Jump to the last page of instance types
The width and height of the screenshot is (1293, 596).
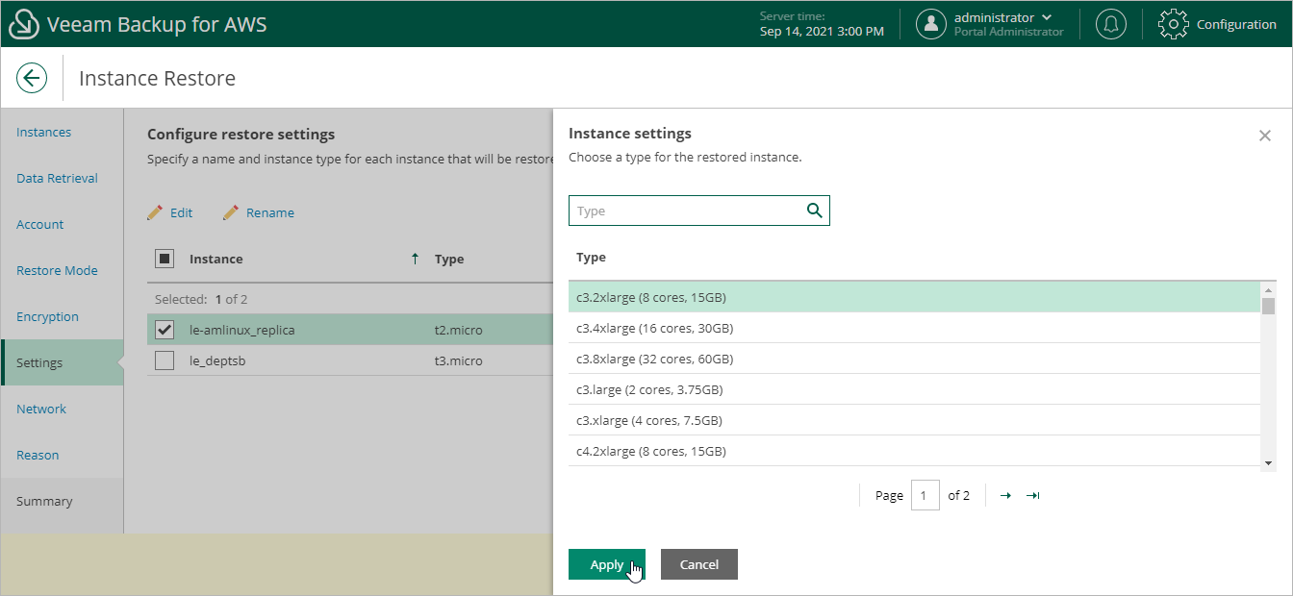point(1032,495)
